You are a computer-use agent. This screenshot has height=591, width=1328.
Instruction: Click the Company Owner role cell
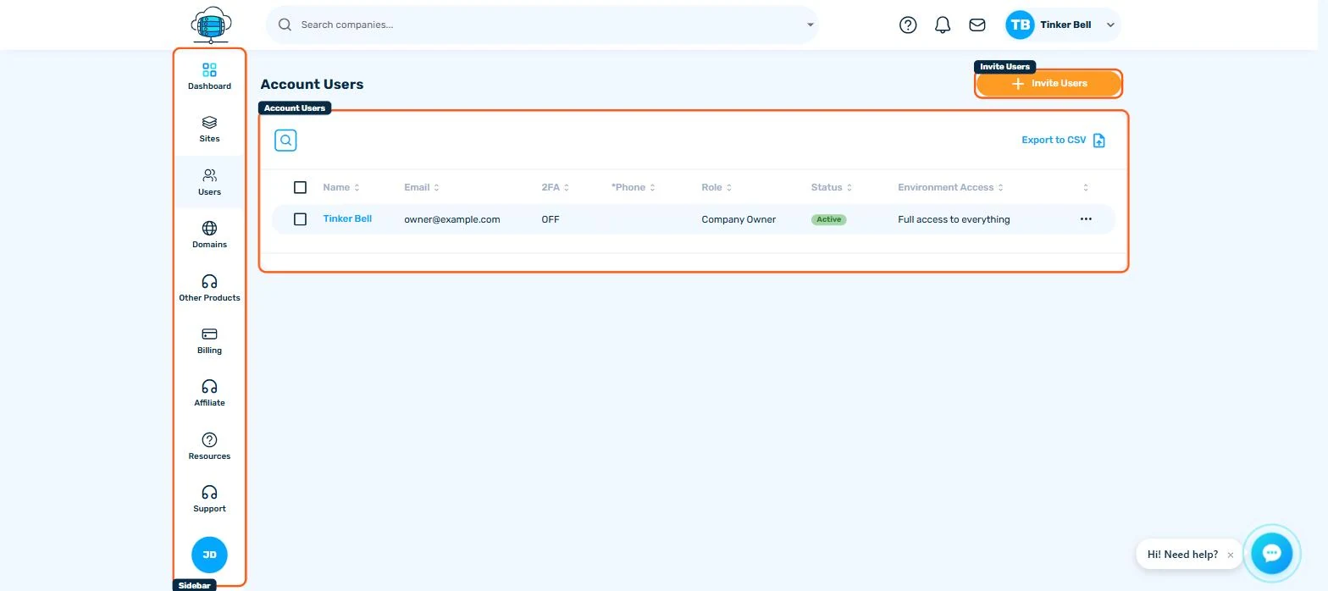(739, 219)
